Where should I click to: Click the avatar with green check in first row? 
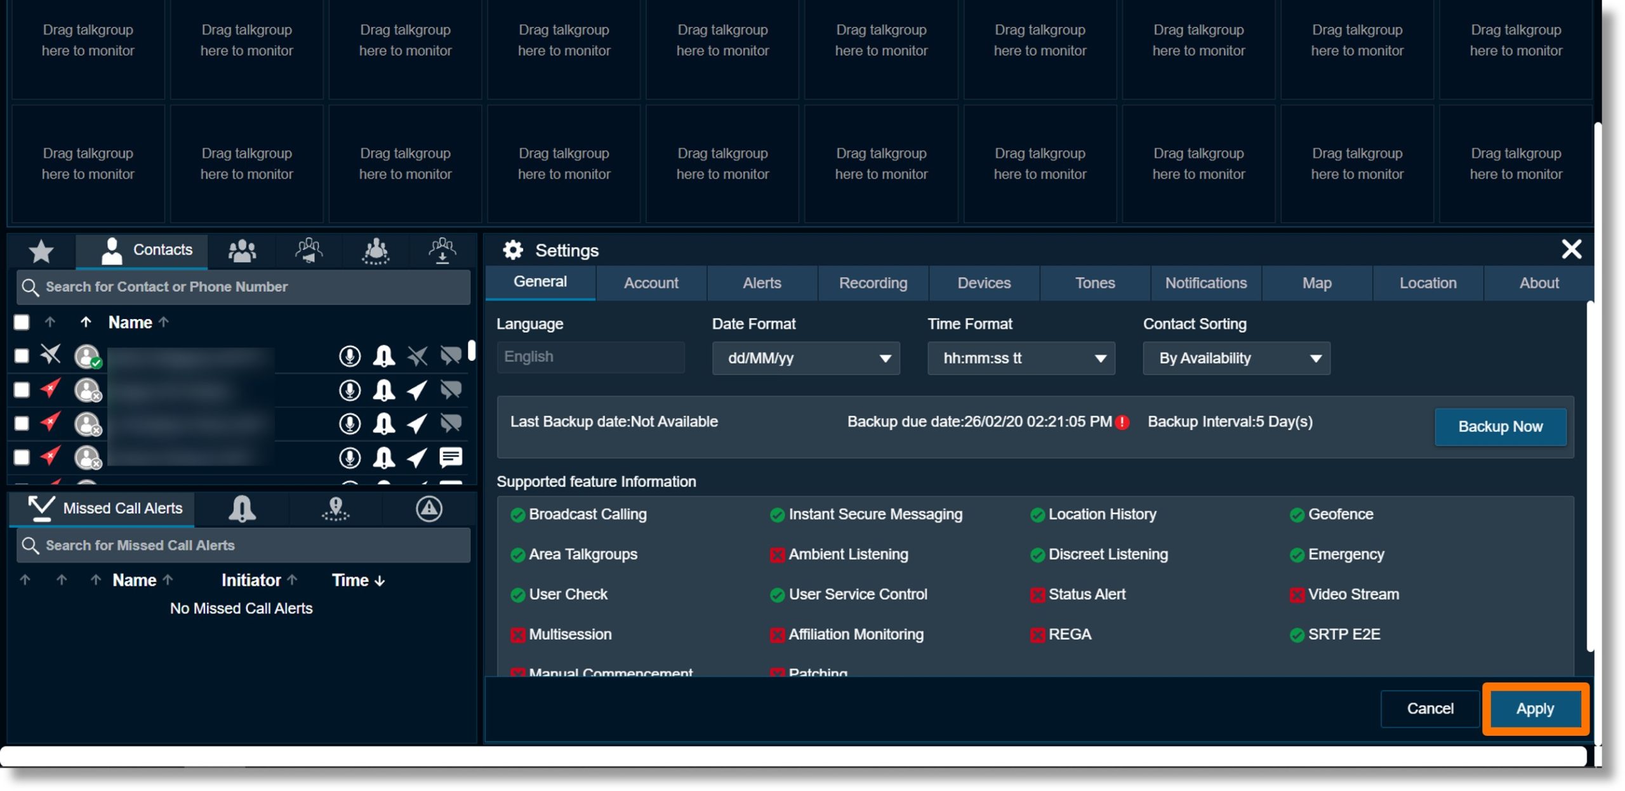click(x=88, y=356)
